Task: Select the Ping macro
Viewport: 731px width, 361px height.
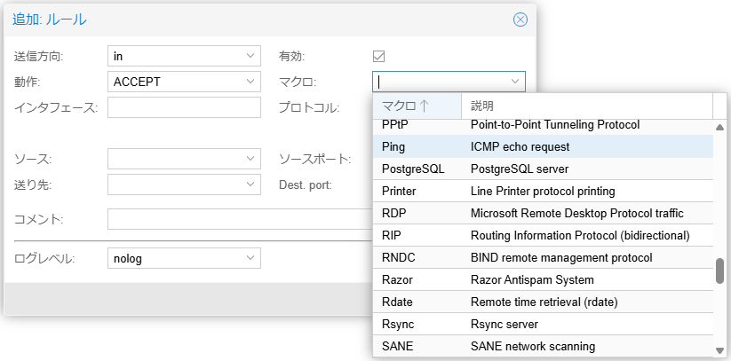Action: [543, 146]
